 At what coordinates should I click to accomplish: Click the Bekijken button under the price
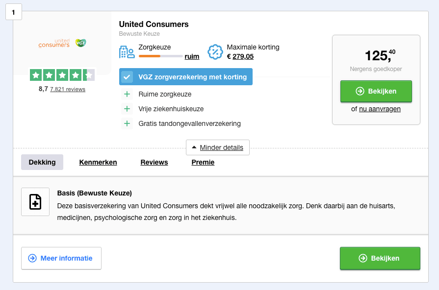pyautogui.click(x=376, y=91)
